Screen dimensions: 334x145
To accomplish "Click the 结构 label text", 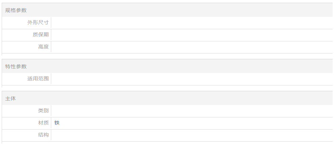I will coord(43,135).
